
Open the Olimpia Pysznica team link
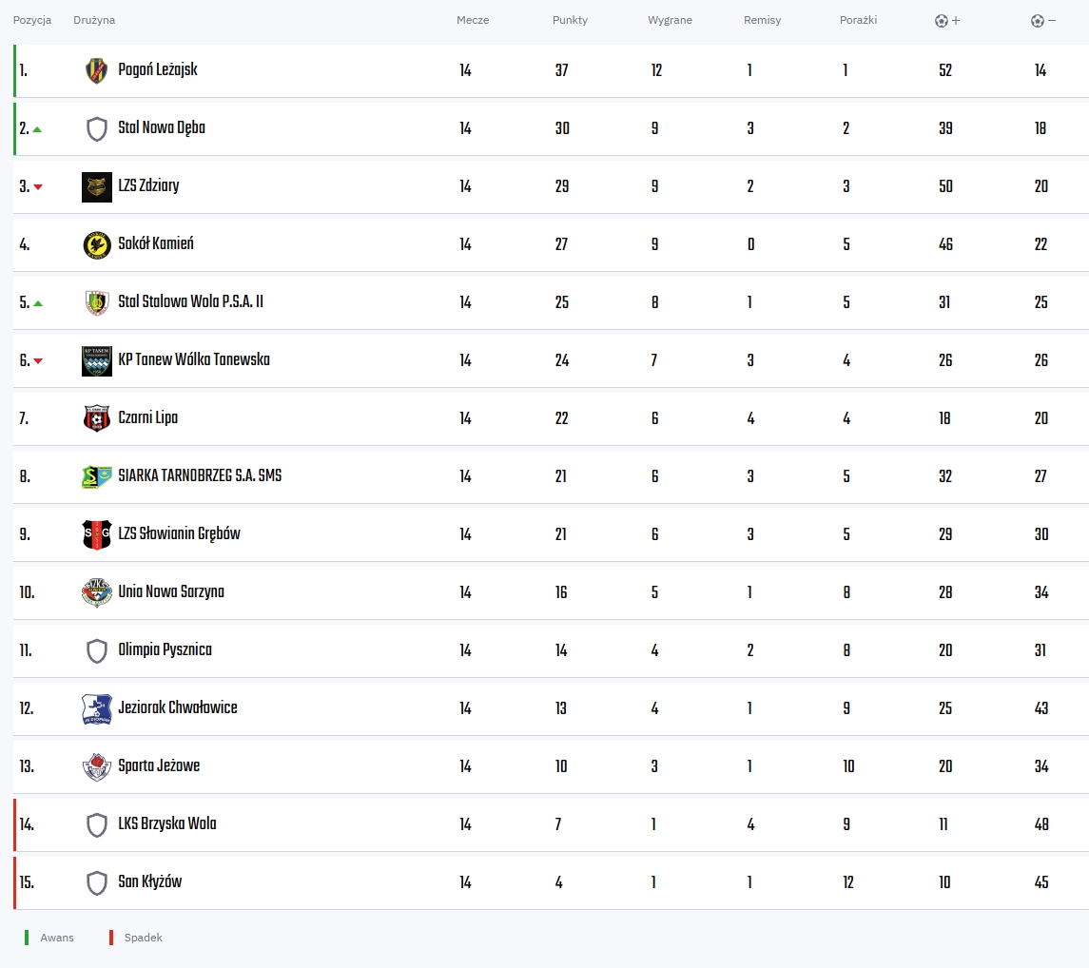tap(165, 650)
